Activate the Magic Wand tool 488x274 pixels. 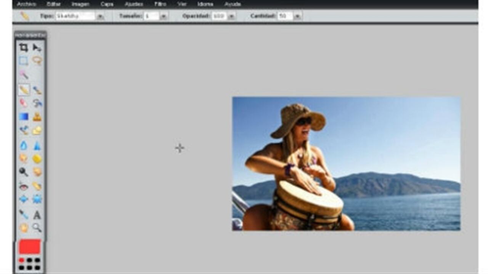point(24,74)
